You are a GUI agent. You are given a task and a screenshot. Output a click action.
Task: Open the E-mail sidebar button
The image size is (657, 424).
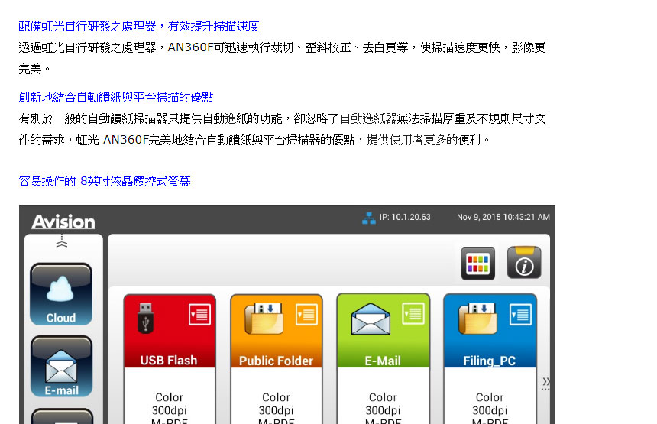point(61,367)
